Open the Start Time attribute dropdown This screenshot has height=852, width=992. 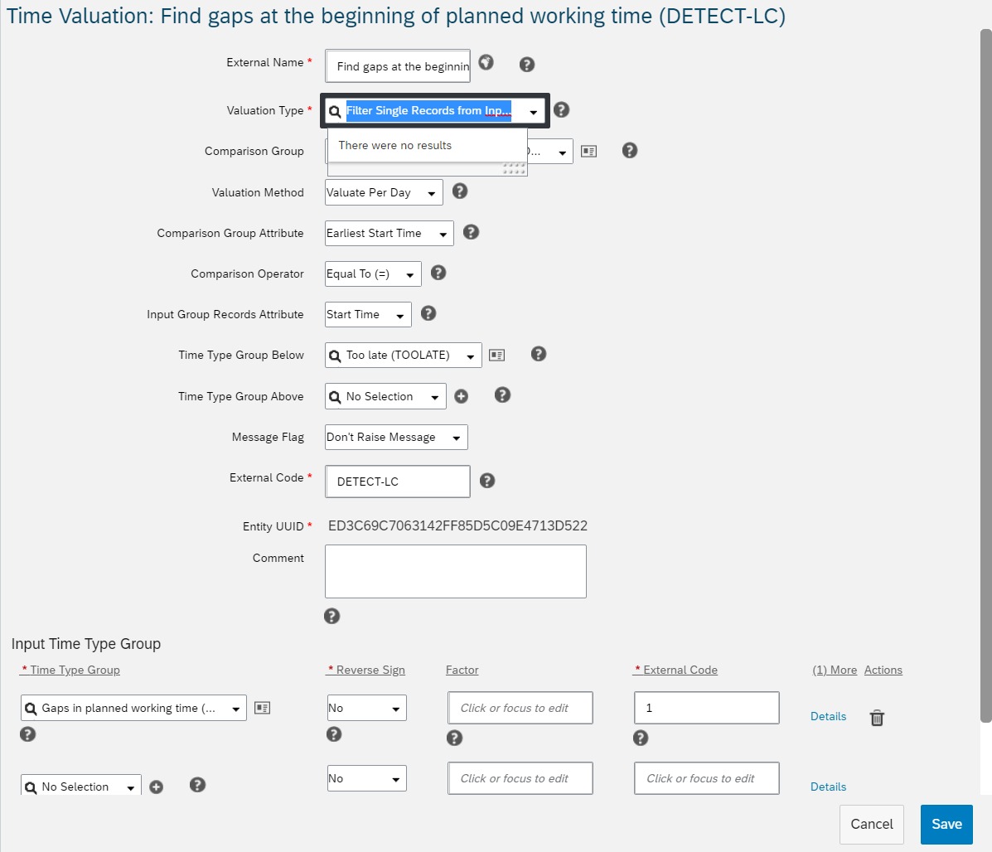point(368,314)
